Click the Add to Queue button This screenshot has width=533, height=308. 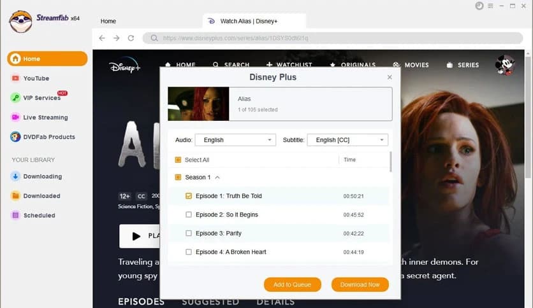pyautogui.click(x=293, y=284)
